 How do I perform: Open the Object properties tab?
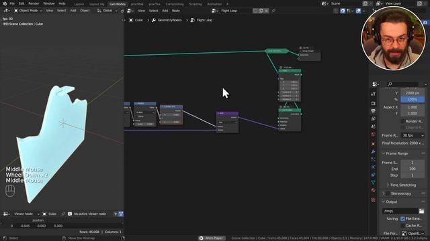coord(374,144)
